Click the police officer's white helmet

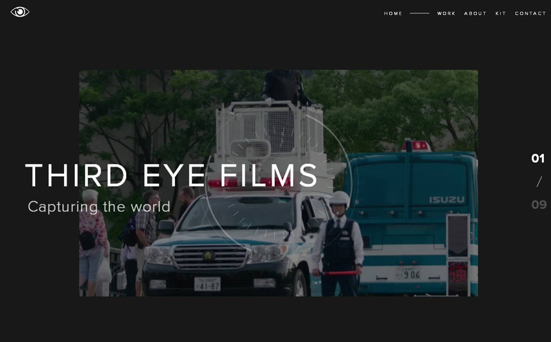340,199
